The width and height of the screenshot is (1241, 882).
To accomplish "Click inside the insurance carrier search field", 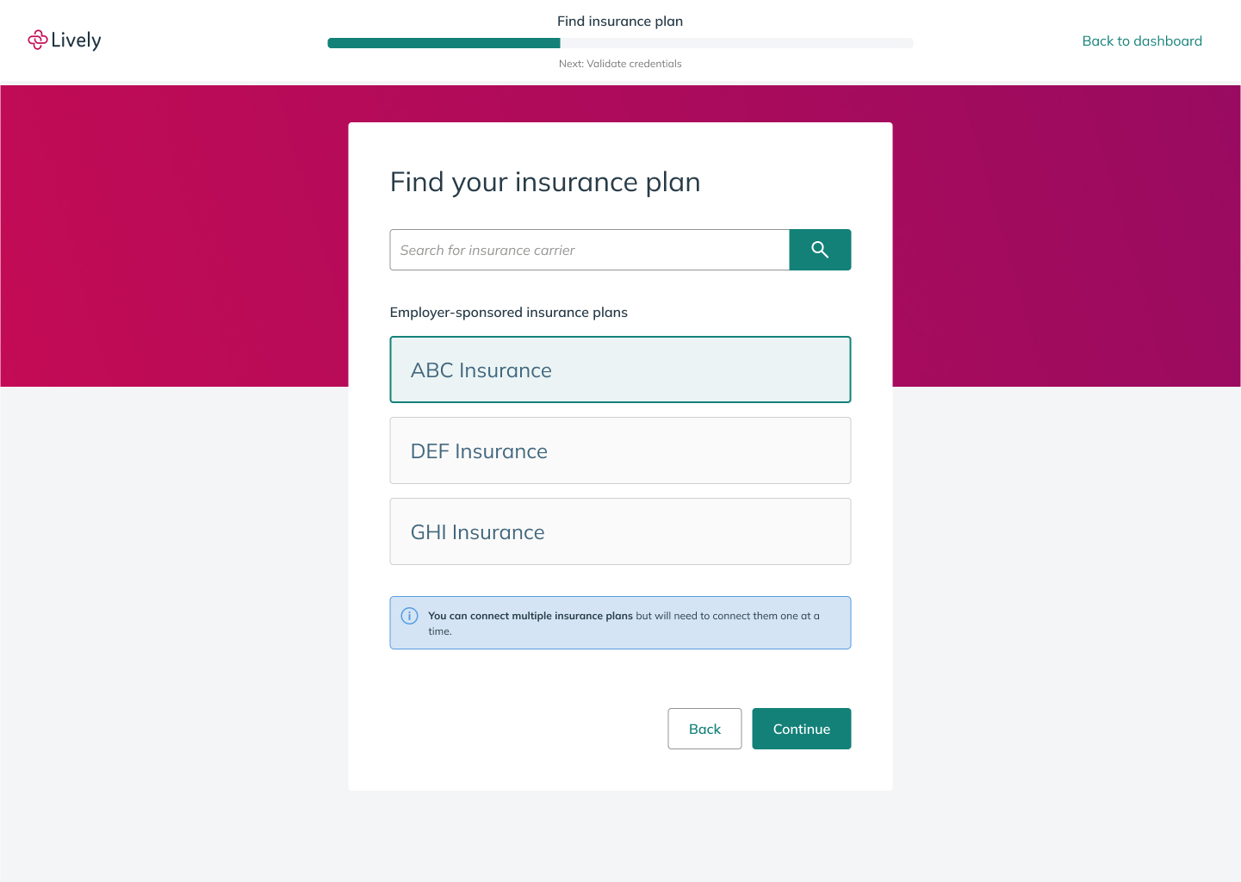I will click(589, 250).
